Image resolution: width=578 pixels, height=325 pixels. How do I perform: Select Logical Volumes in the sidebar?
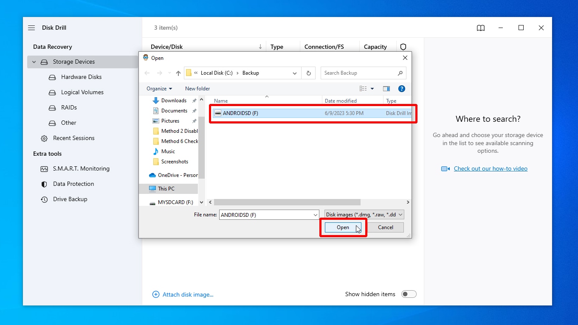(82, 92)
